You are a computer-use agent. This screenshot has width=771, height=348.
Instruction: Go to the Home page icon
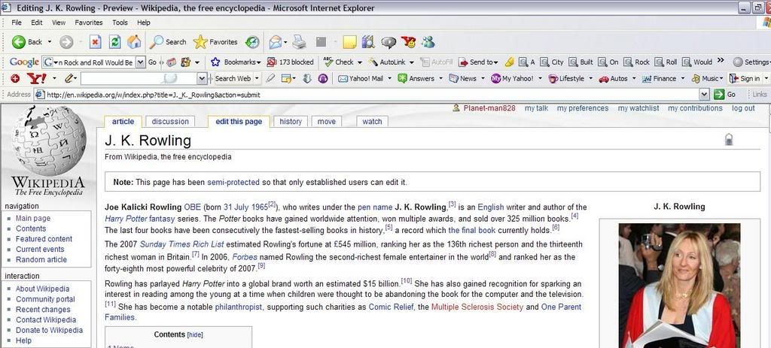point(134,42)
